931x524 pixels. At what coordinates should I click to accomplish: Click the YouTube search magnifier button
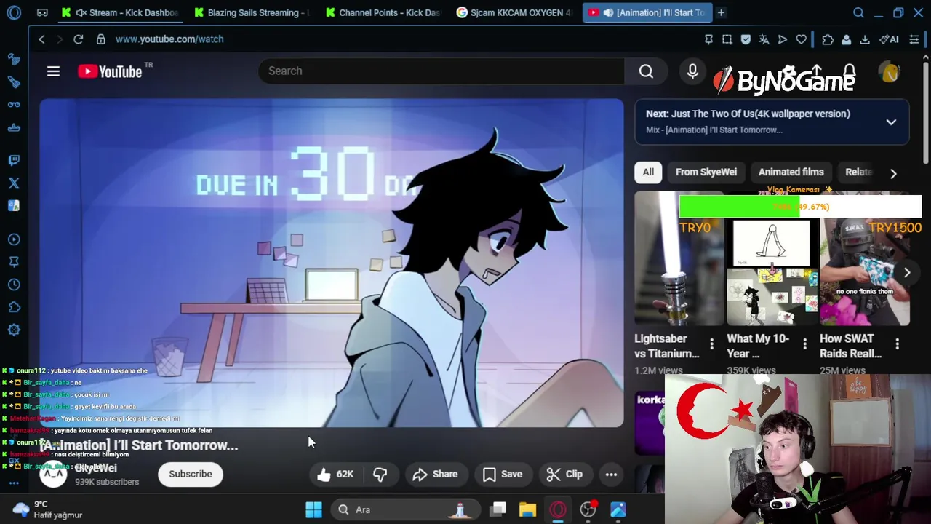646,71
